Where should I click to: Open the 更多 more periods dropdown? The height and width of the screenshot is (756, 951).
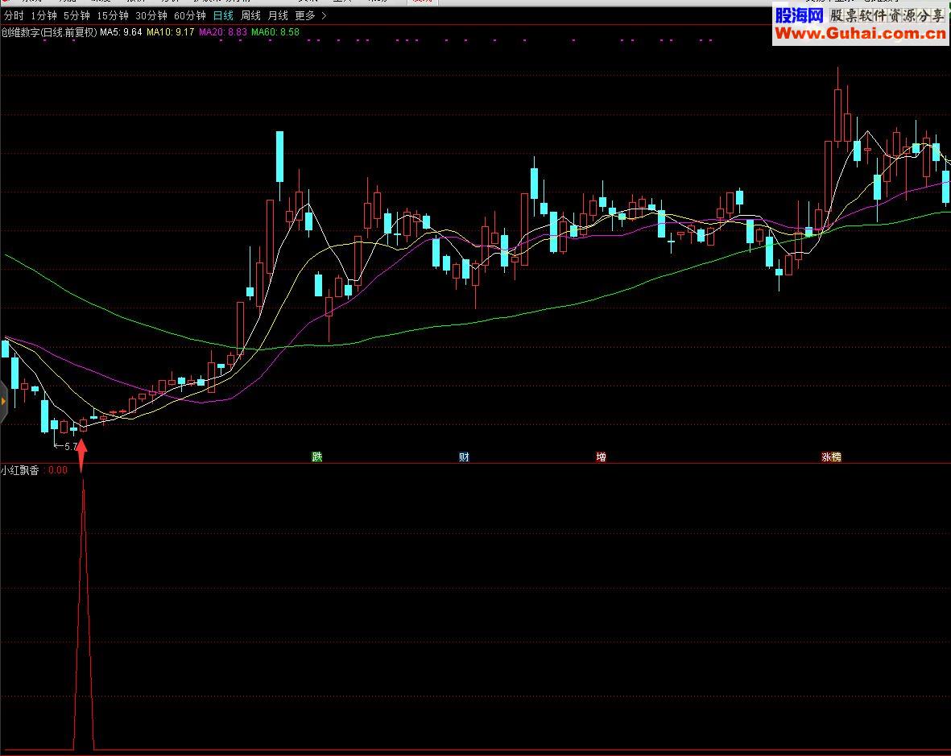tap(311, 16)
